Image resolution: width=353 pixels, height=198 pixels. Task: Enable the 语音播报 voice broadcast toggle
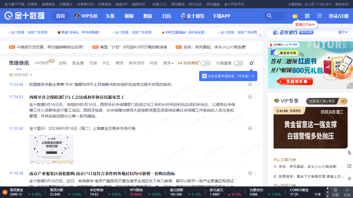205,63
